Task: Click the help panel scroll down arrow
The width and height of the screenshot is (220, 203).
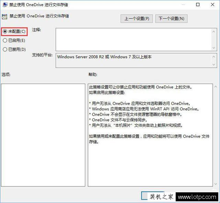Action: [x=216, y=184]
